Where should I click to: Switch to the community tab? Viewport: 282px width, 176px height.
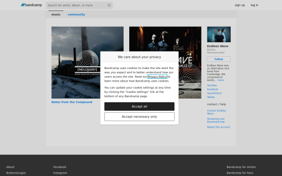coord(76,15)
